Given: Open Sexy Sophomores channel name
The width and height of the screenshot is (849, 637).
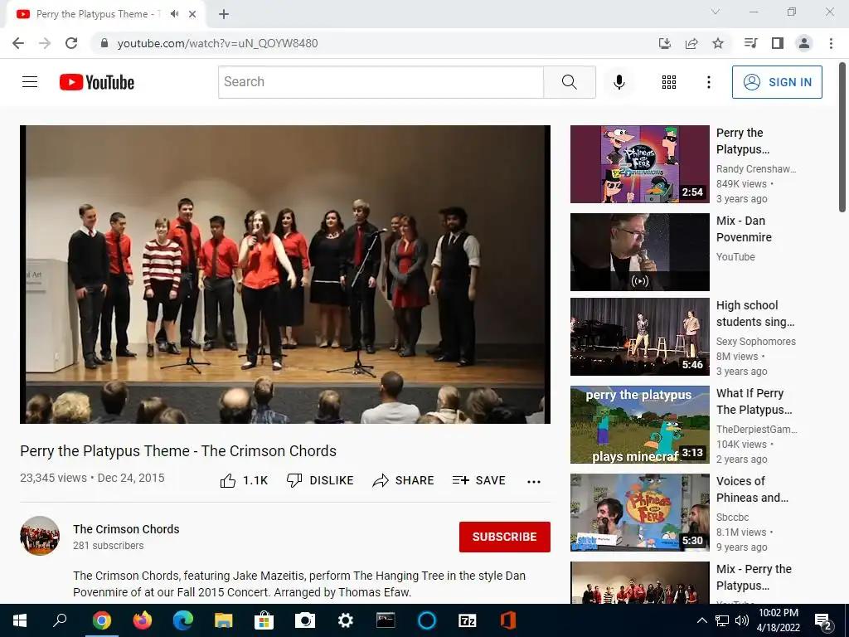Looking at the screenshot, I should tap(756, 341).
